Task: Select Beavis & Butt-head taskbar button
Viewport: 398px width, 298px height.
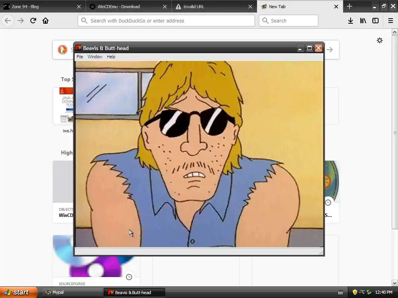Action: (x=134, y=293)
